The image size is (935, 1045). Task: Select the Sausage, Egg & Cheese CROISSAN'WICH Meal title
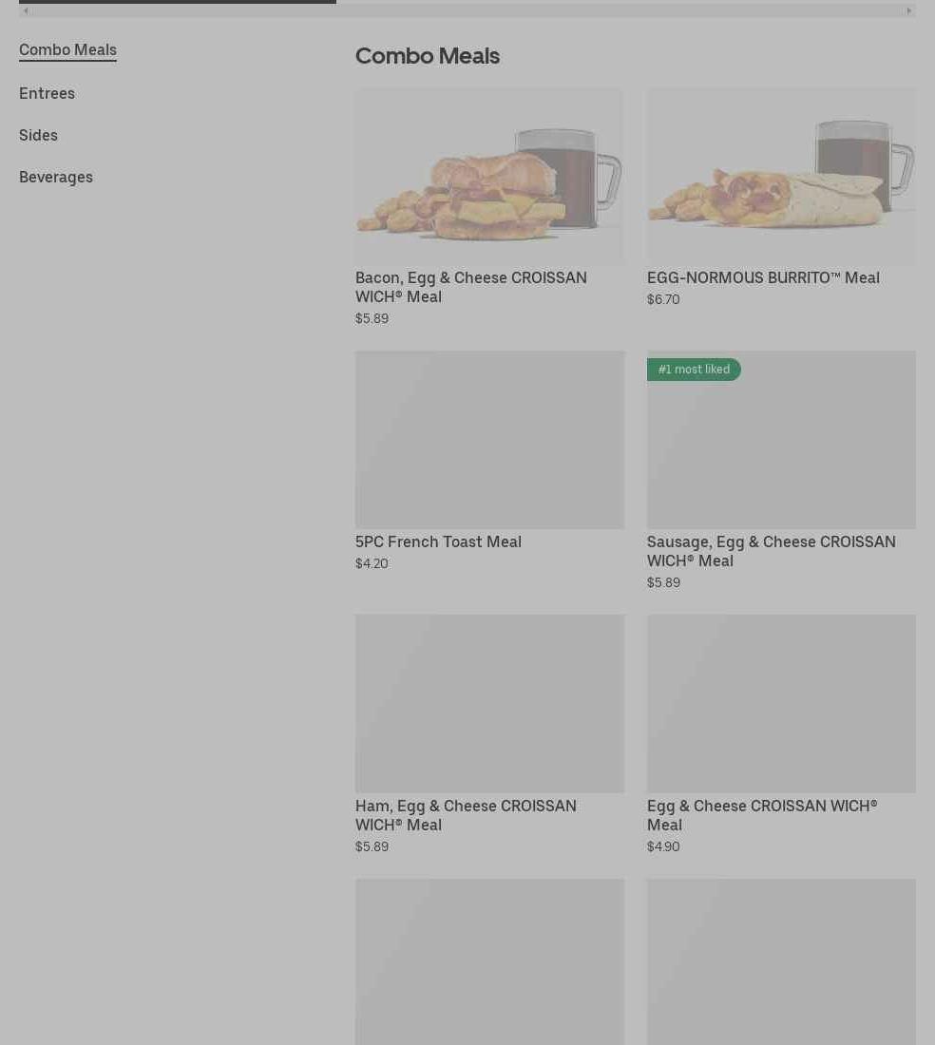coord(771,551)
